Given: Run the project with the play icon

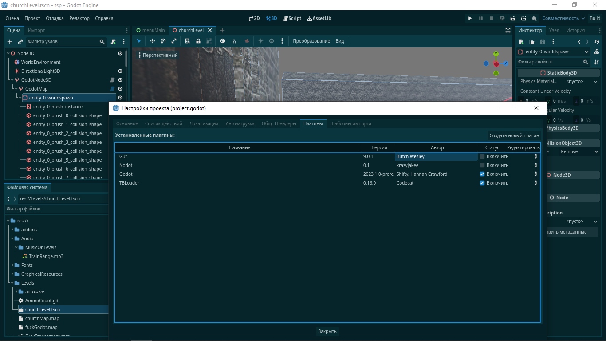Looking at the screenshot, I should [x=470, y=18].
